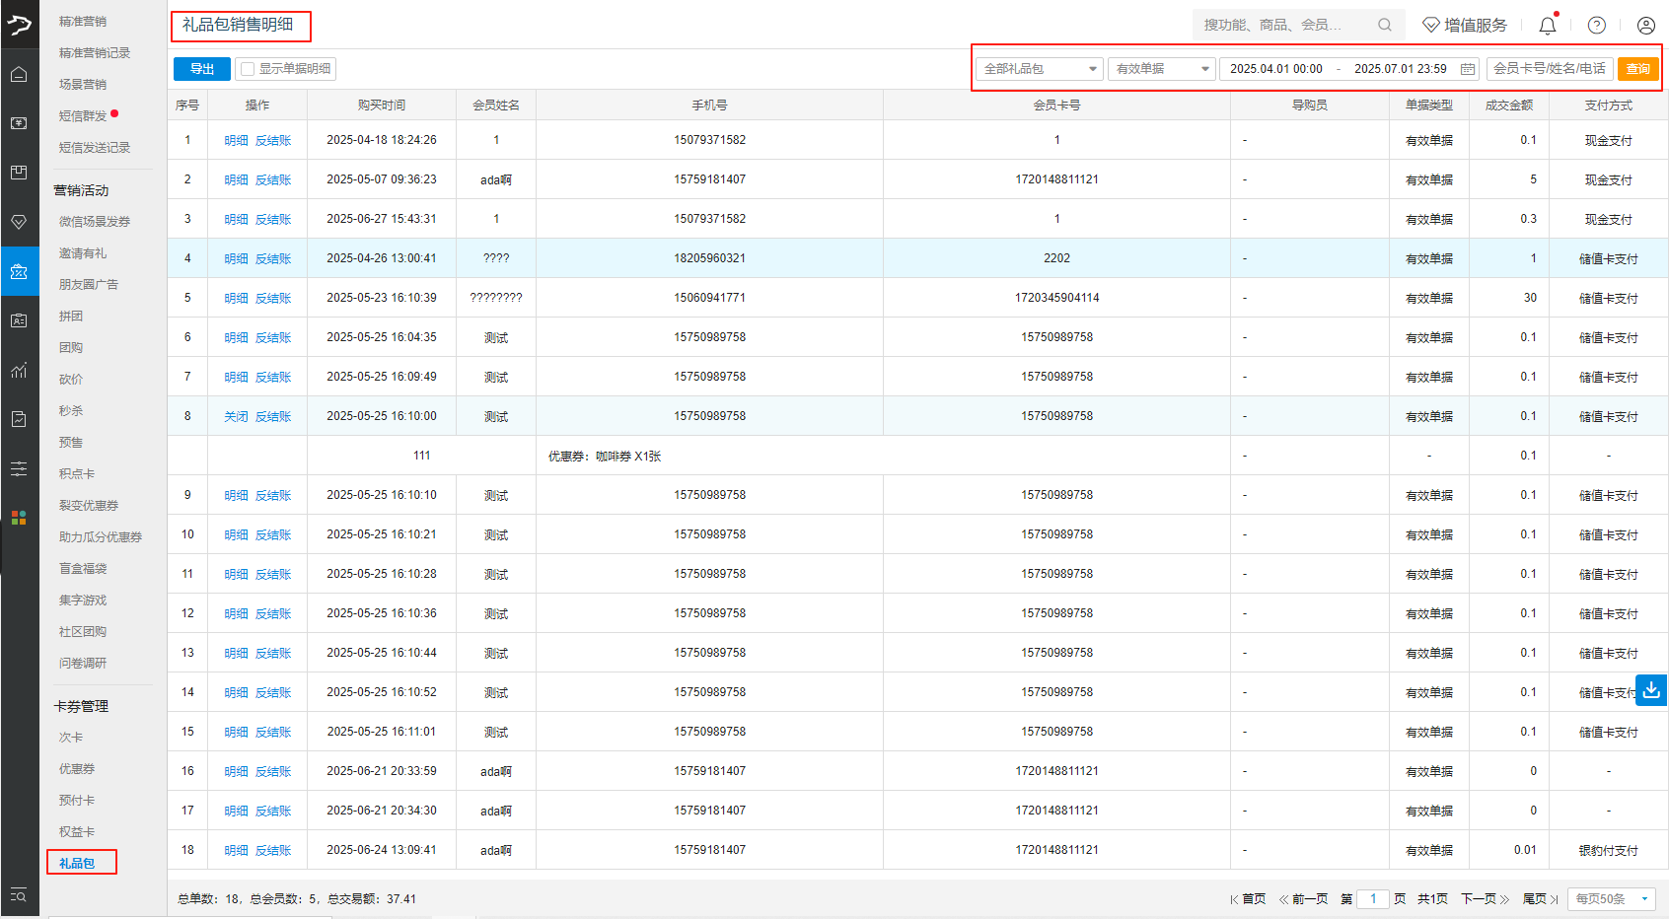Open 次卡 menu item
This screenshot has width=1669, height=919.
click(71, 738)
